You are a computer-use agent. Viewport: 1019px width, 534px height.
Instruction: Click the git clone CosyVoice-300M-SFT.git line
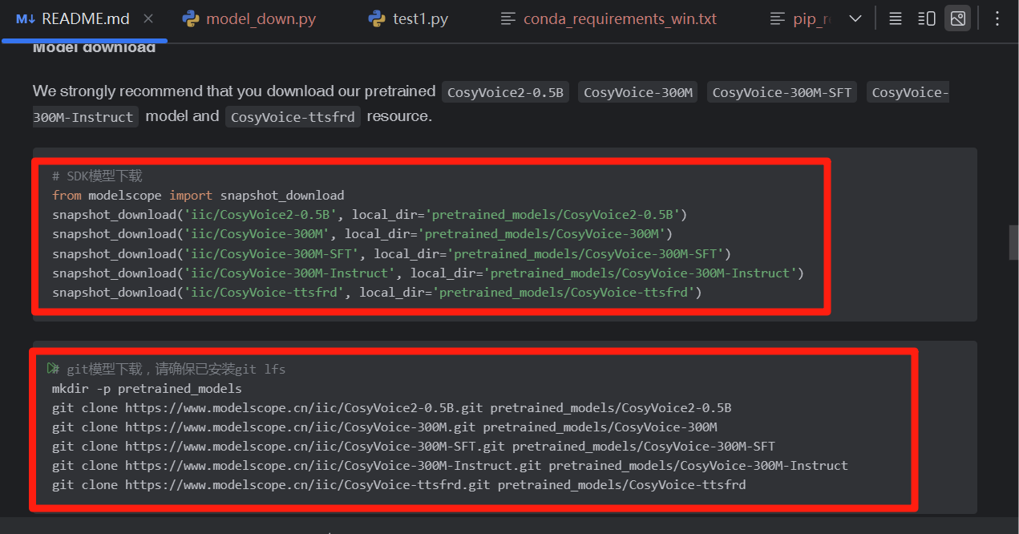click(x=414, y=446)
